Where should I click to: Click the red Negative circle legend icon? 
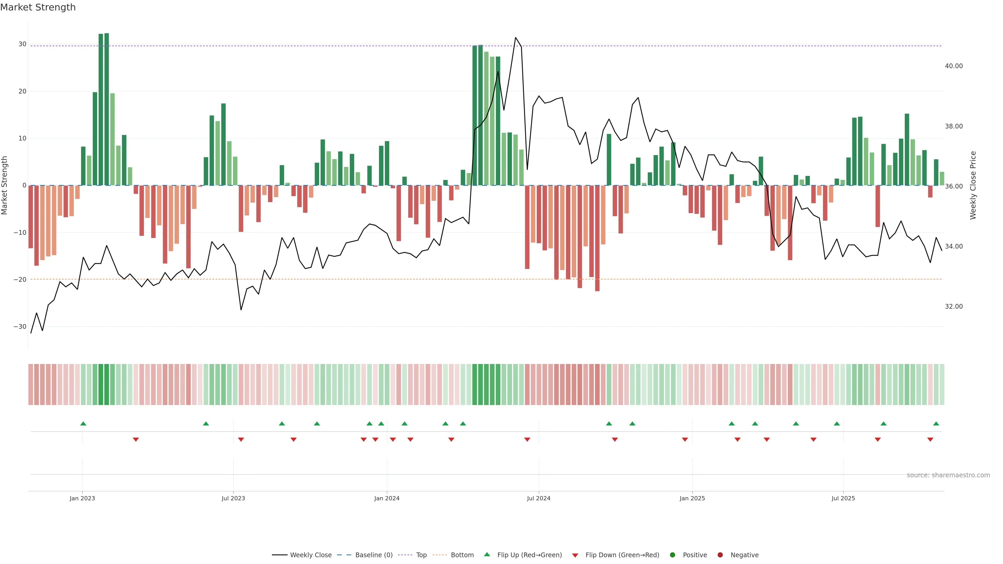[720, 555]
